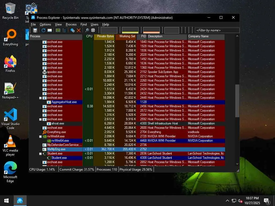Collapse the Student.exe PID 2836 tree node
This screenshot has height=206, width=275.
(x=40, y=154)
